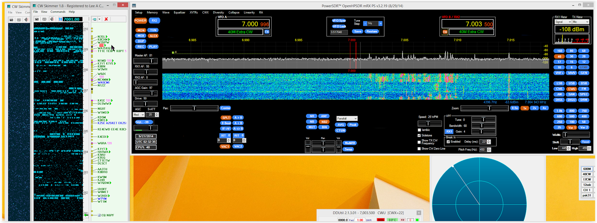The width and height of the screenshot is (597, 223).
Task: Toggle the MOX transmit button
Action: (x=141, y=36)
